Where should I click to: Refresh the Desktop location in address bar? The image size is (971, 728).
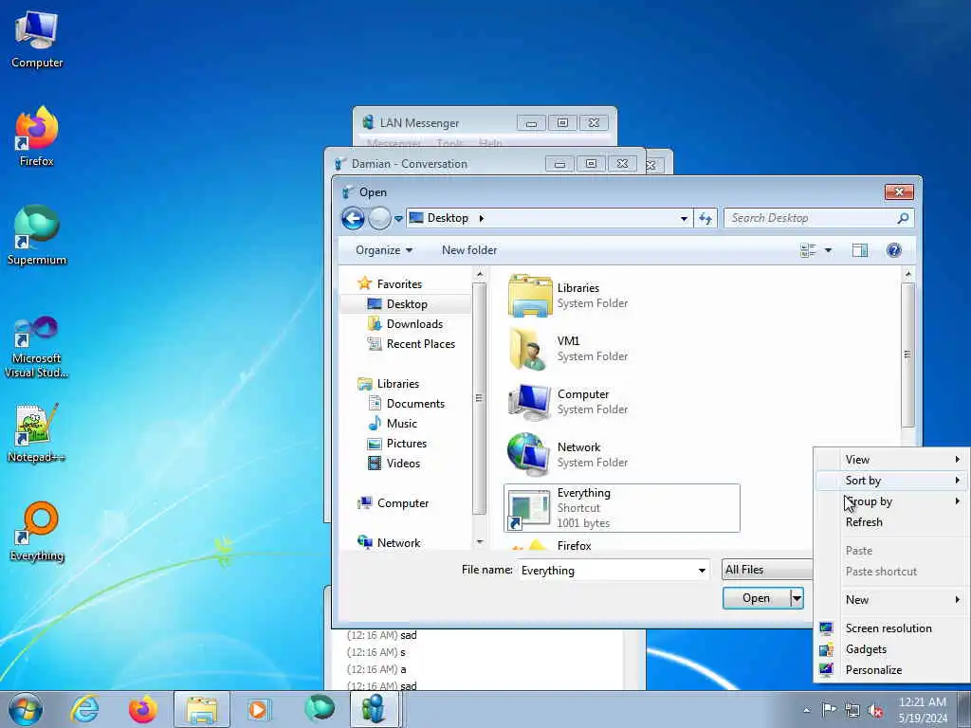[x=705, y=218]
